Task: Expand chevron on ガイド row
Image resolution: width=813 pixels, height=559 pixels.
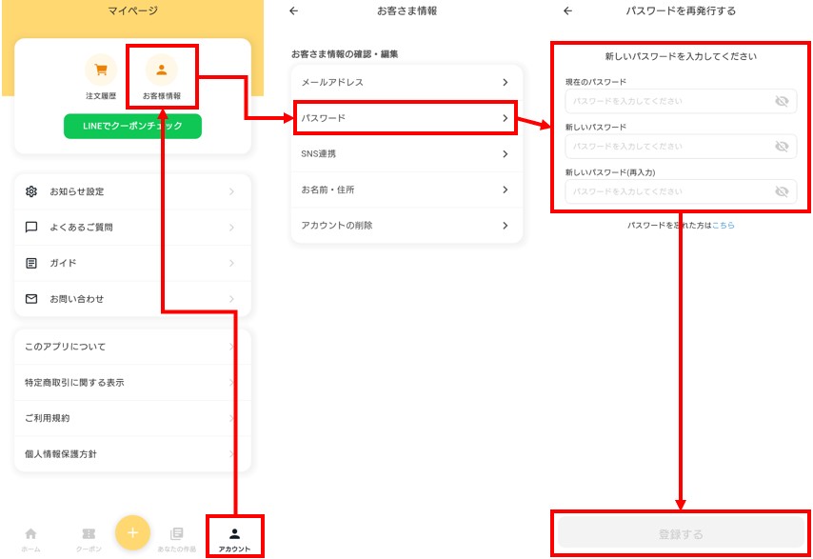Action: point(231,264)
